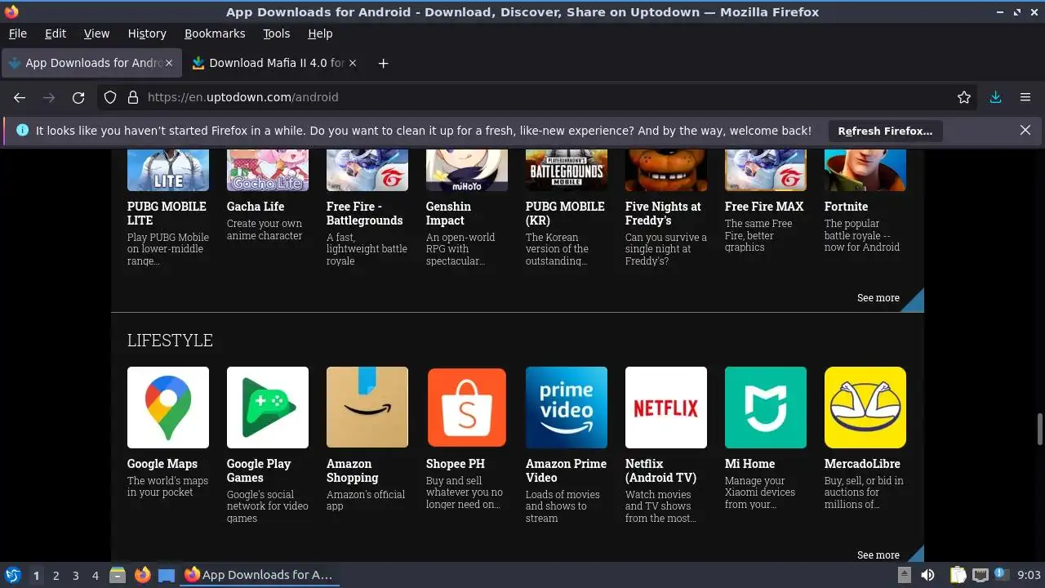
Task: Open the Google Maps title link
Action: pos(162,464)
